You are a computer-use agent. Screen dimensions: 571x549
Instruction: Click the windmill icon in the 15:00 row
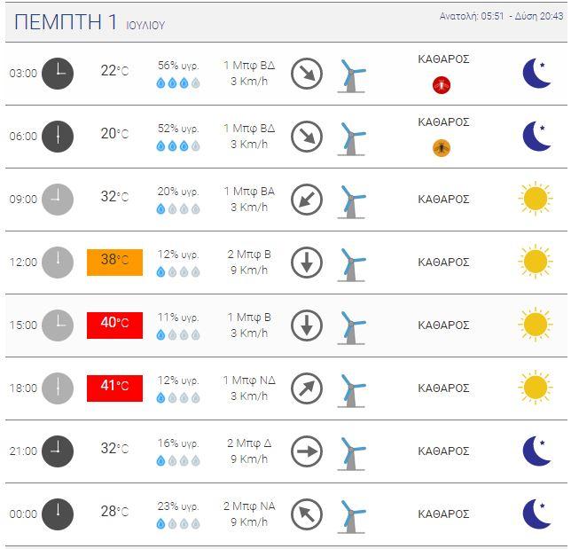click(352, 328)
